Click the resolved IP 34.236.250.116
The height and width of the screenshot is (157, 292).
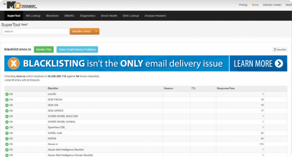57,76
